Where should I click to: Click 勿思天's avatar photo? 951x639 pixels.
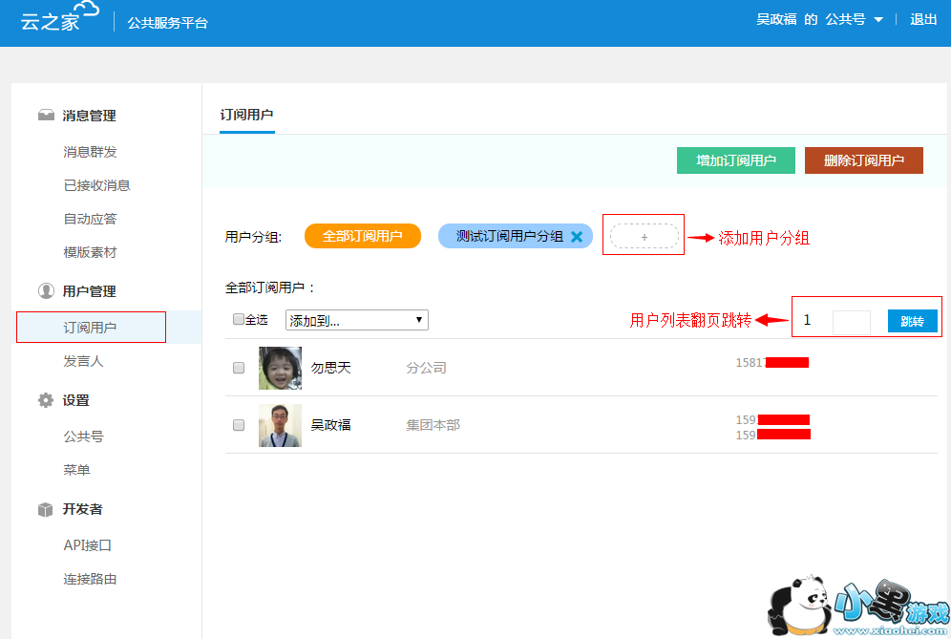(280, 368)
